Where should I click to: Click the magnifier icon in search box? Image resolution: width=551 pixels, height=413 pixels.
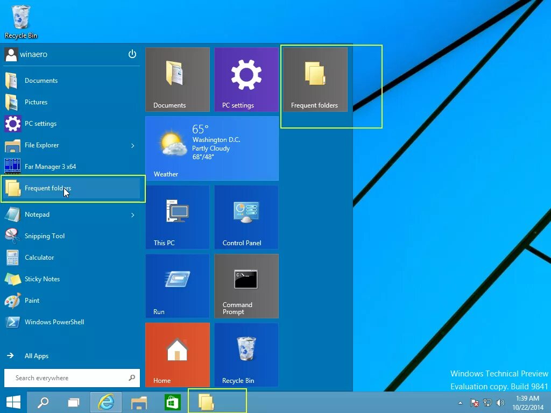[132, 378]
